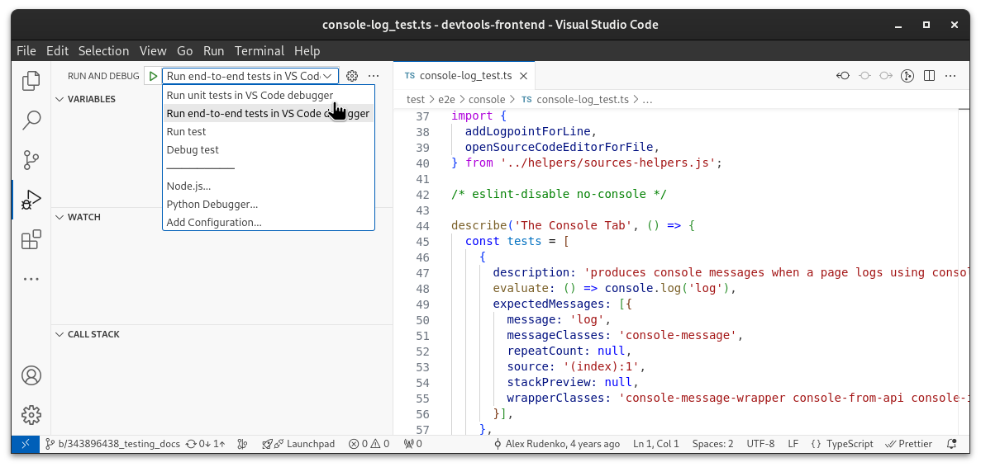The width and height of the screenshot is (981, 467).
Task: Open launch.json with the gear icon
Action: coord(352,76)
